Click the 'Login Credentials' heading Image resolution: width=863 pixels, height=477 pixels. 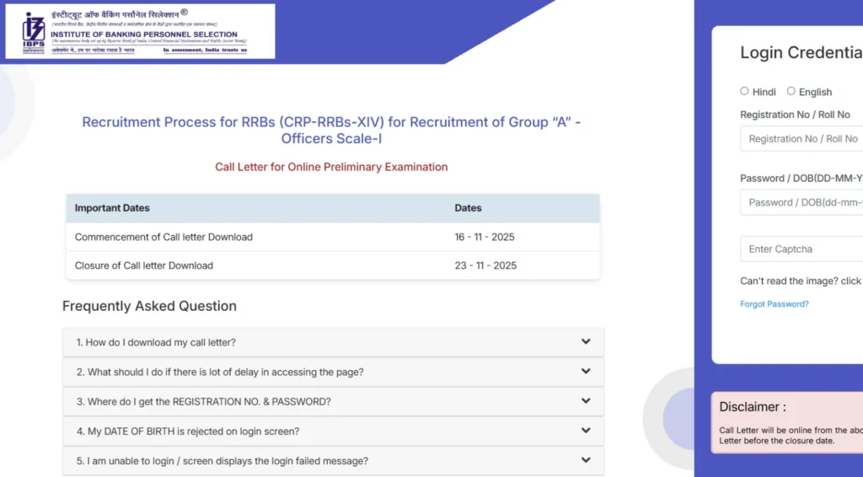[x=801, y=52]
